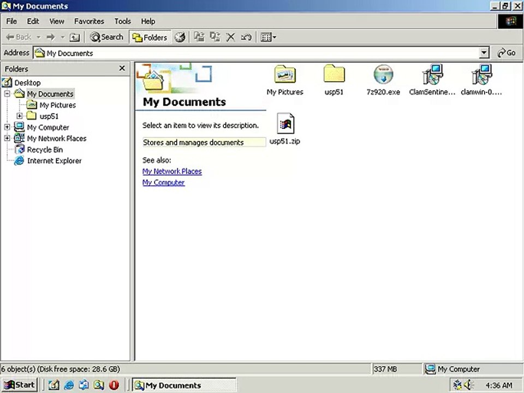Click the Windows logo throbber icon
The height and width of the screenshot is (393, 524).
tap(510, 21)
